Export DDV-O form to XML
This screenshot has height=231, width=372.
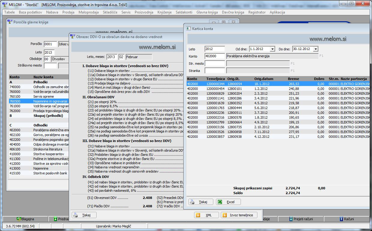coord(206,215)
